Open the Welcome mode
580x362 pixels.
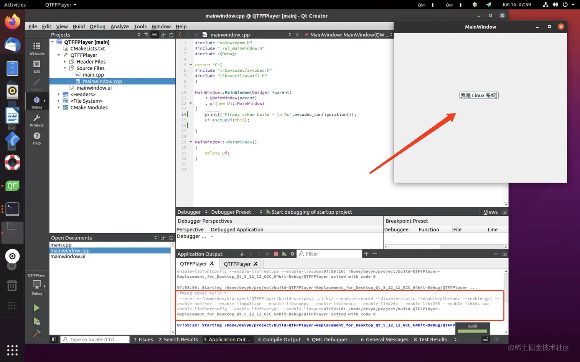37,49
